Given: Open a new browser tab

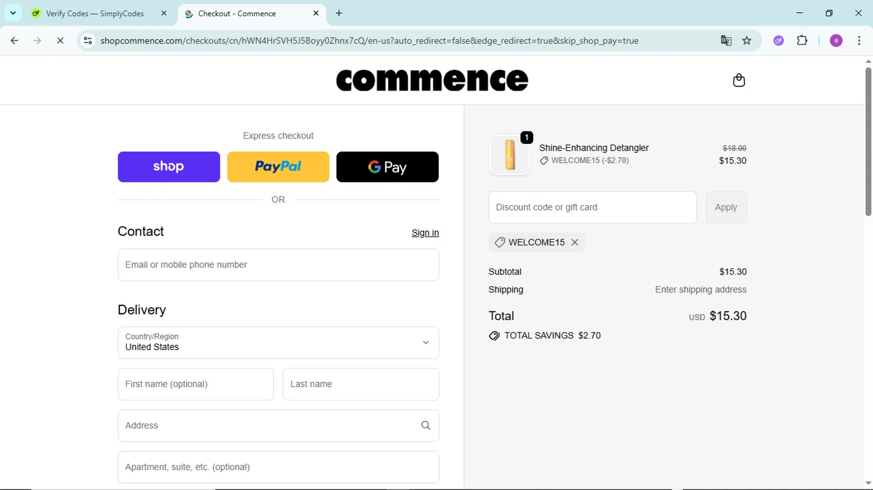Looking at the screenshot, I should tap(339, 13).
